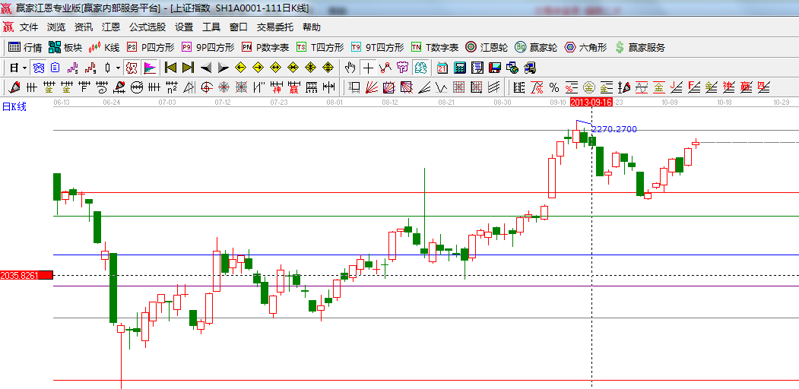The image size is (799, 389).
Task: Click the percent (%) retracement tool
Action: coord(553,87)
